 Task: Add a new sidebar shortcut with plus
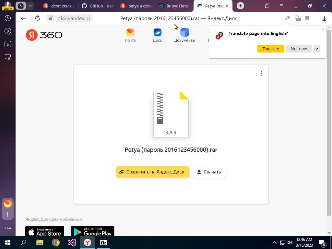point(8,214)
